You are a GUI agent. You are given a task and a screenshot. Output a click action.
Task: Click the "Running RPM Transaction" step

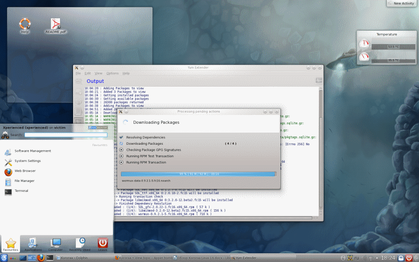click(x=146, y=162)
